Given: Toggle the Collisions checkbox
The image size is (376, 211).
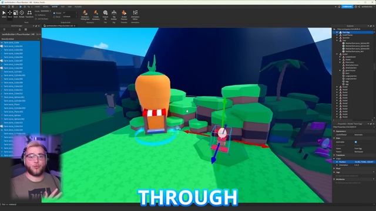Looking at the screenshot, I should (36, 15).
